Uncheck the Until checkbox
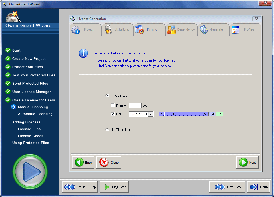Image resolution: width=274 pixels, height=197 pixels. tap(113, 114)
